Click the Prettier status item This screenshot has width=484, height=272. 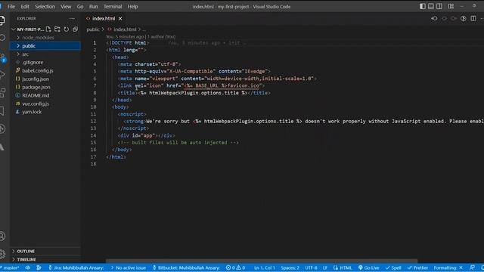point(417,267)
